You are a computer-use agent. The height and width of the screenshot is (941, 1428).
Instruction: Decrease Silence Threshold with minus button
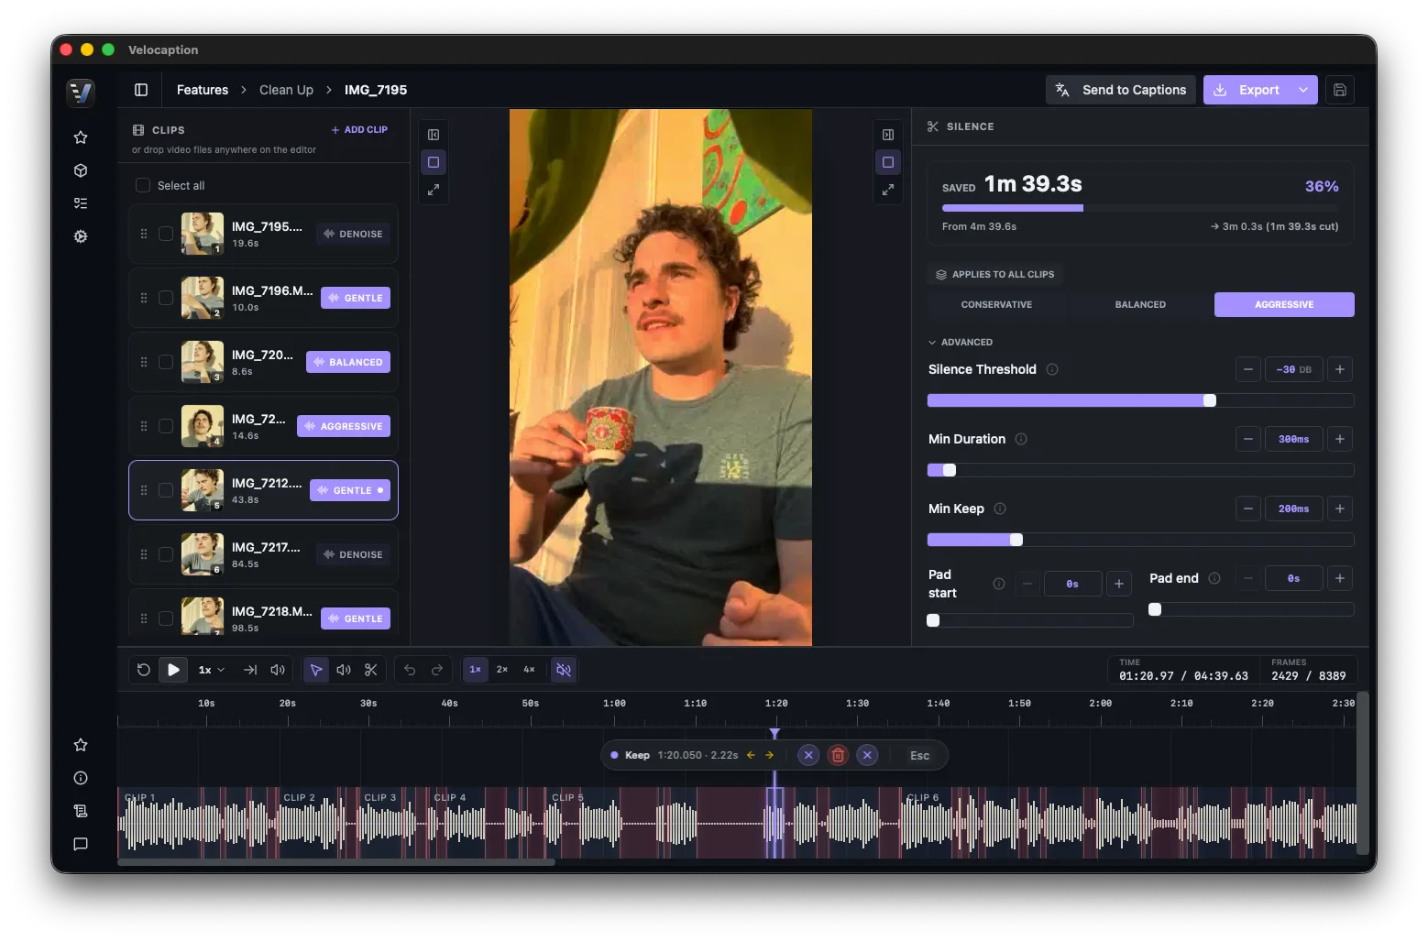[1248, 369]
